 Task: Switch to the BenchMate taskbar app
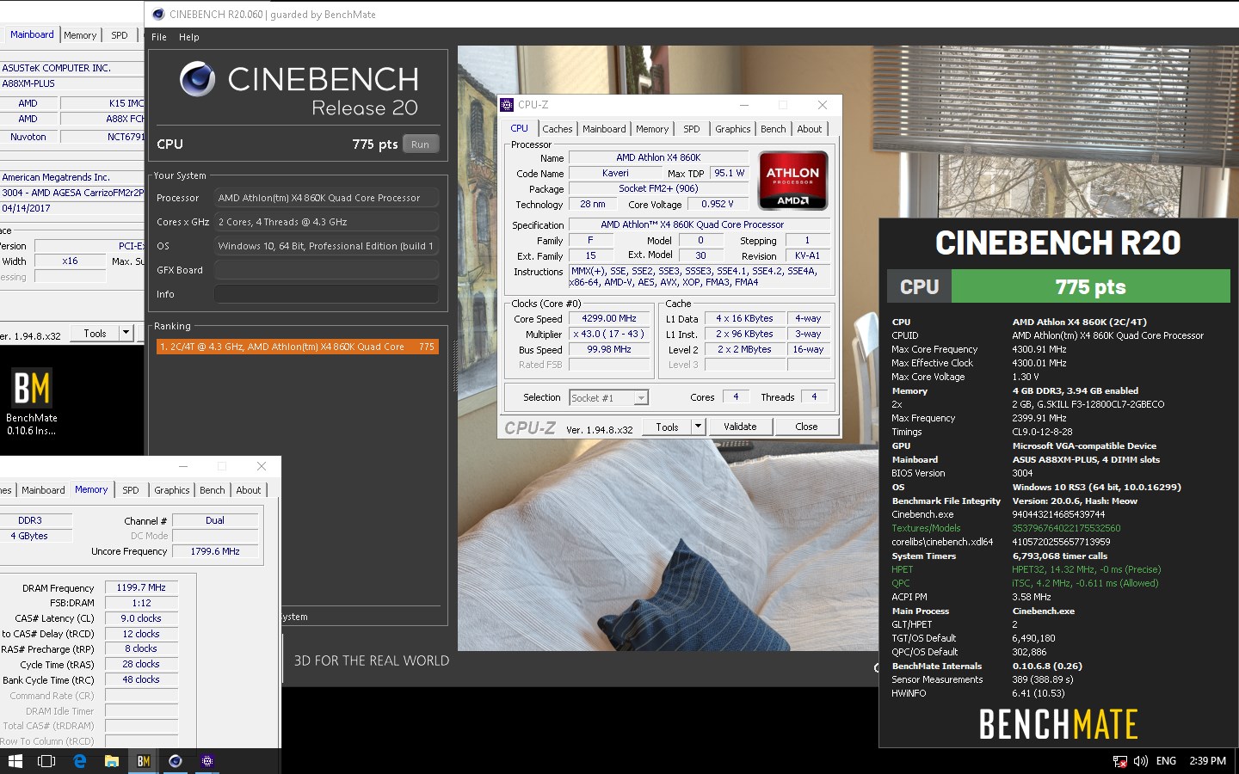[144, 761]
